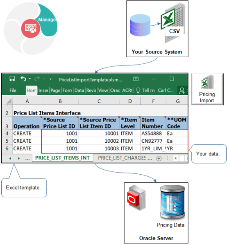
Task: Click the Undo arrow icon
Action: pos(23,79)
